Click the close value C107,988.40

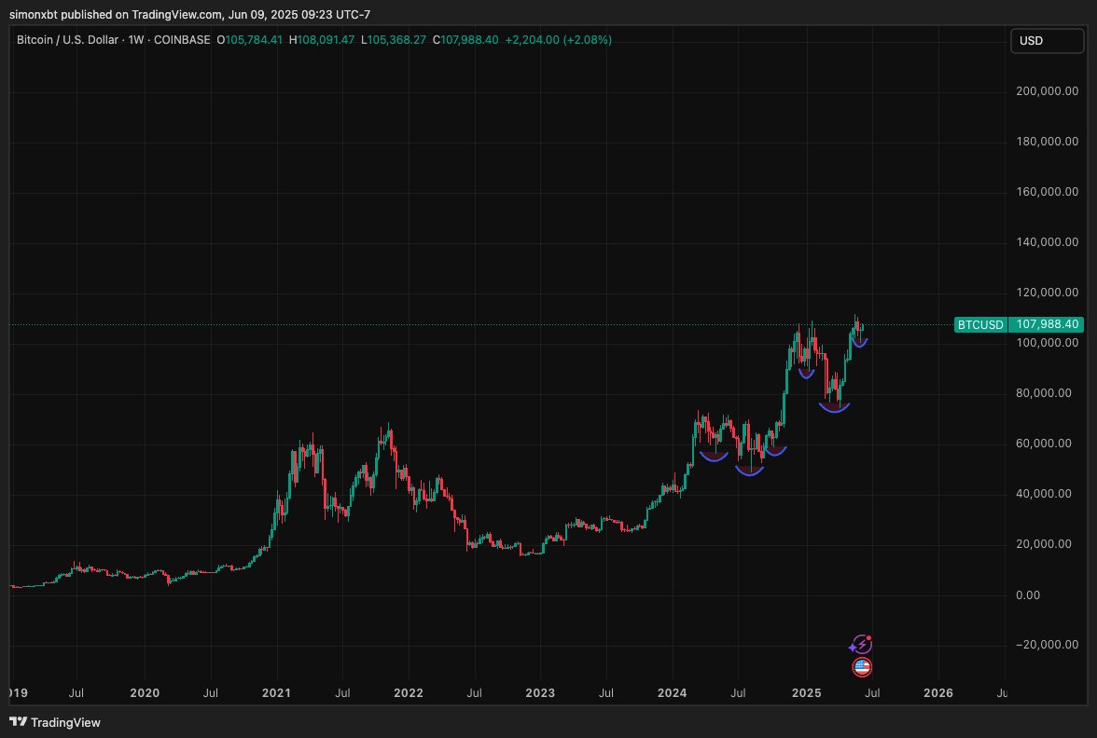pos(465,40)
